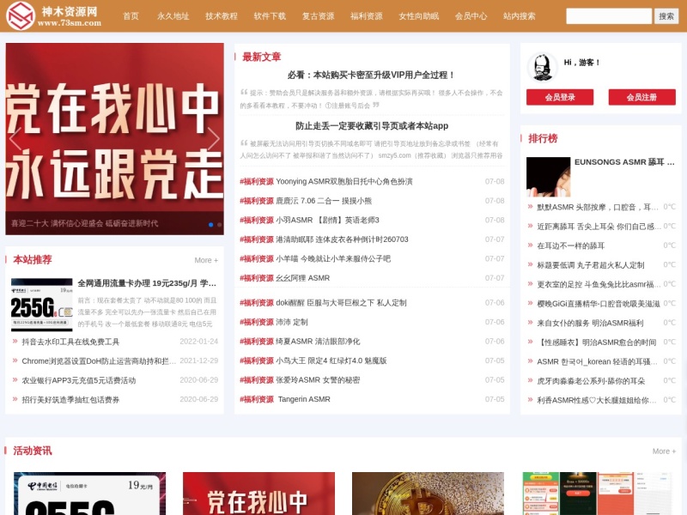Screen dimensions: 687x515
Task: Select the first carousel indicator dot
Action: click(210, 225)
